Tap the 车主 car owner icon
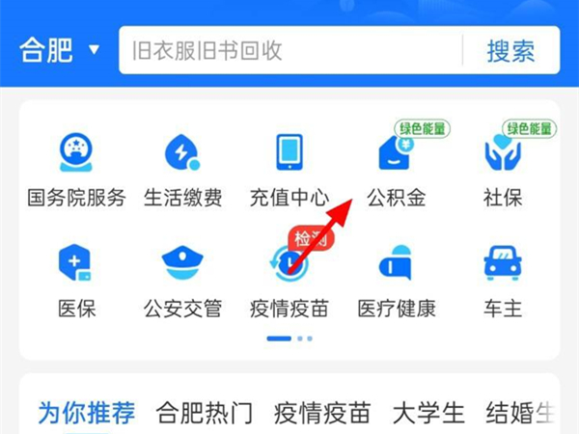Image resolution: width=579 pixels, height=434 pixels. click(x=503, y=262)
